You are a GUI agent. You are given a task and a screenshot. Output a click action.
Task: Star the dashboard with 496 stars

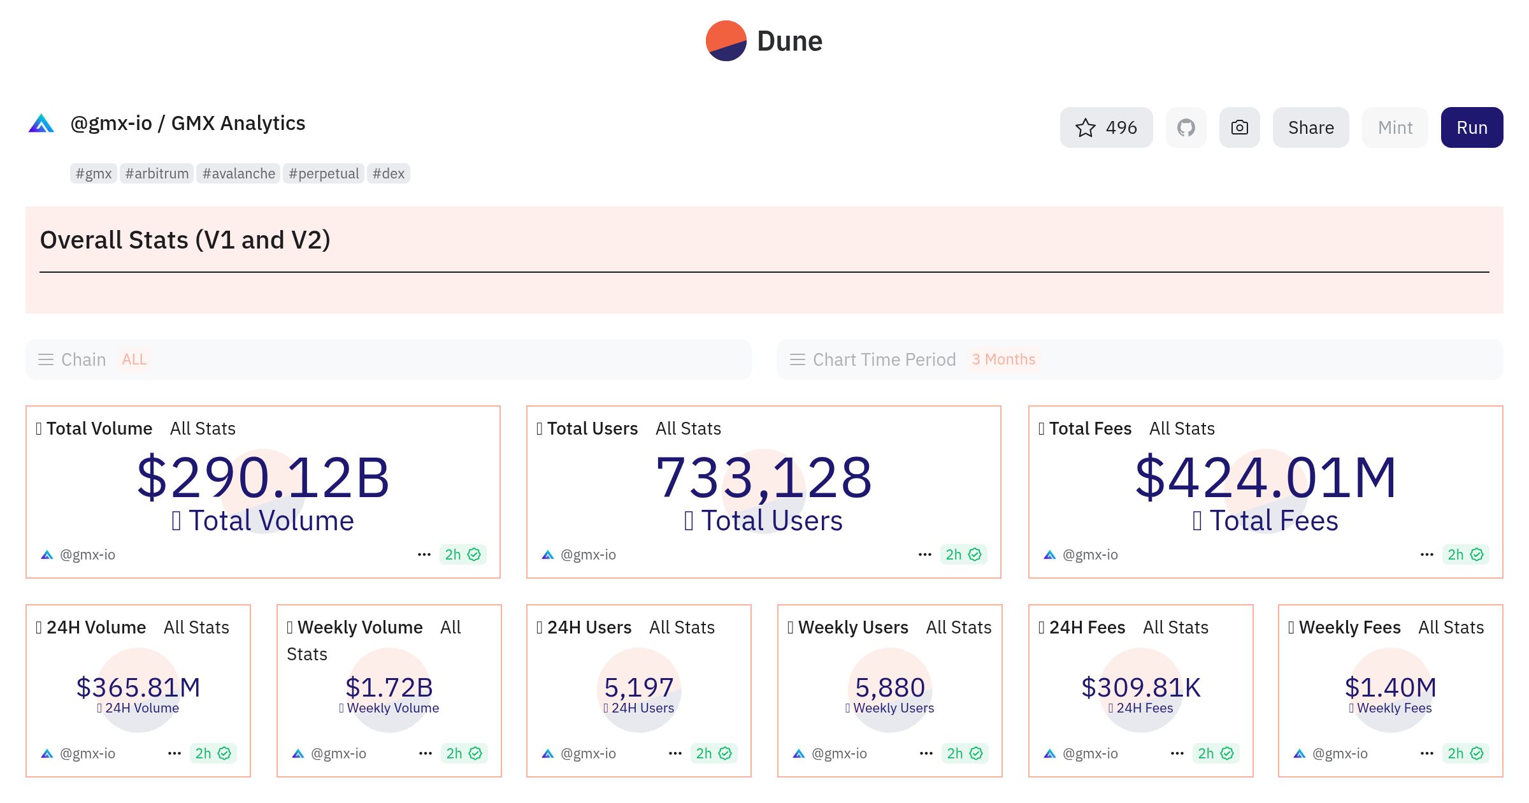pos(1106,127)
